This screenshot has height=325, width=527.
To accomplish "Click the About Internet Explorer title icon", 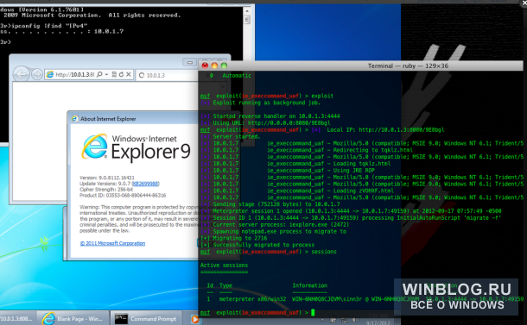I will tap(74, 118).
